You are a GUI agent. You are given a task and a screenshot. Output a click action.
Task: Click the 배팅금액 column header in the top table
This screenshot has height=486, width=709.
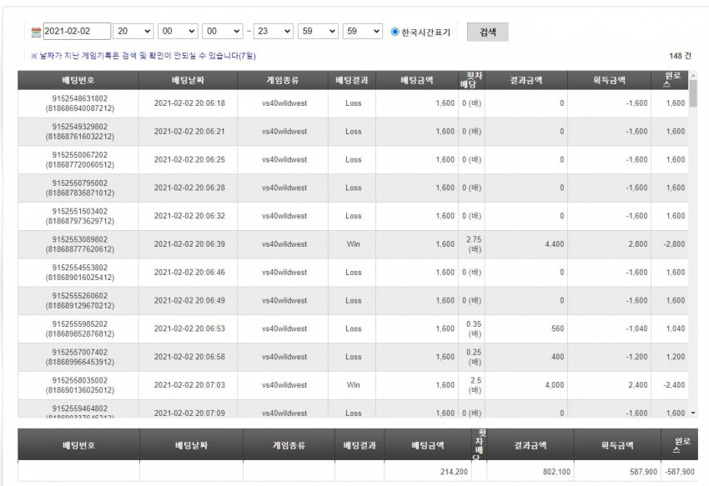[x=417, y=80]
